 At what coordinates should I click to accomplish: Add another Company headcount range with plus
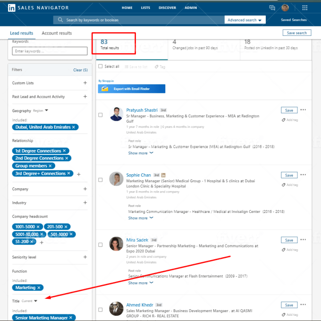coord(42,242)
